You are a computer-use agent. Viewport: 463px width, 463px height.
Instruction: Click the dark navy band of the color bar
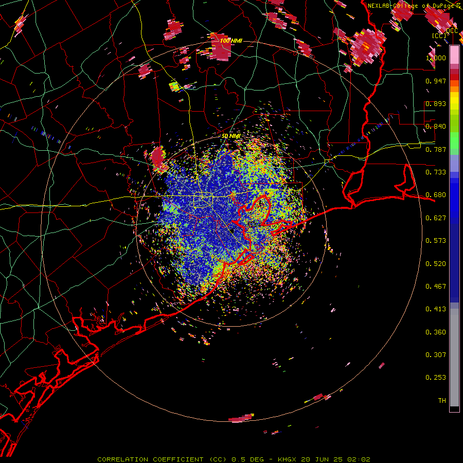click(454, 263)
